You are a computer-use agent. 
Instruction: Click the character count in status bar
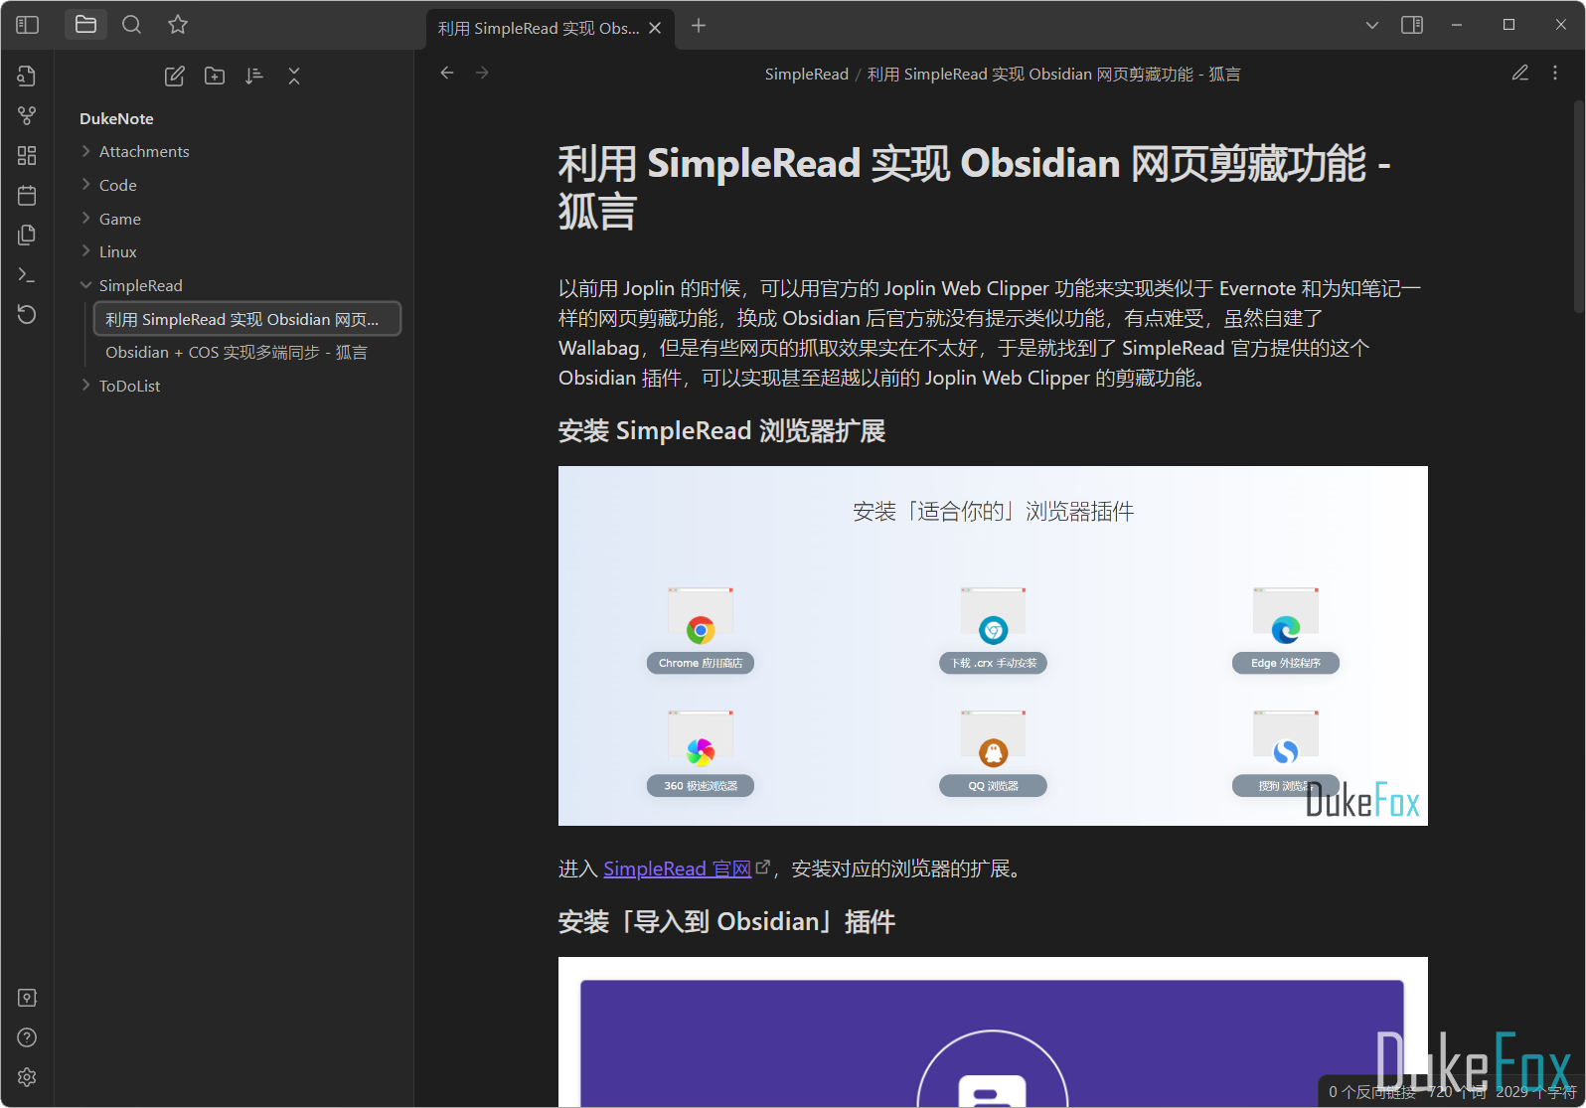click(x=1536, y=1092)
